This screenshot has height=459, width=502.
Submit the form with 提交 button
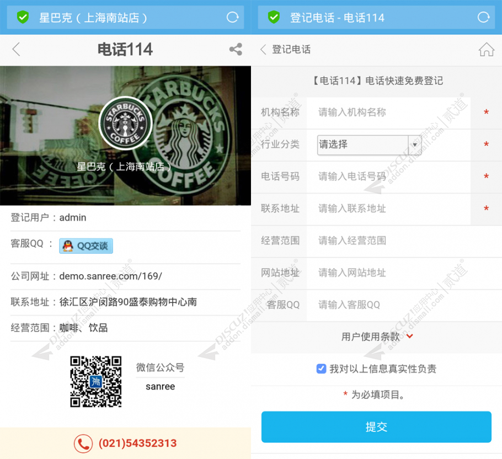coord(376,427)
